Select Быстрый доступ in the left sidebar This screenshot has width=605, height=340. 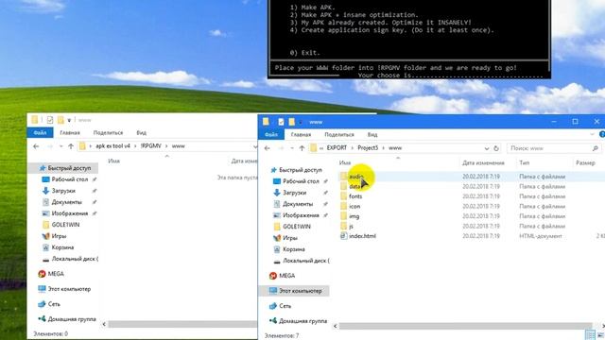[x=65, y=168]
